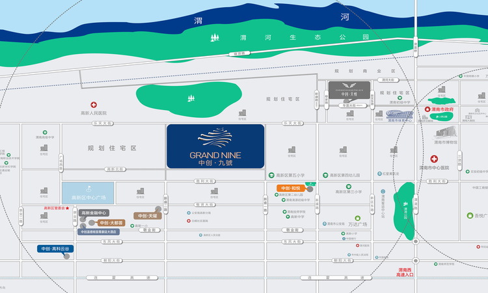The width and height of the screenshot is (488, 293).
Task: Click the 高新区中心广场 blue plaza block
Action: (88, 193)
